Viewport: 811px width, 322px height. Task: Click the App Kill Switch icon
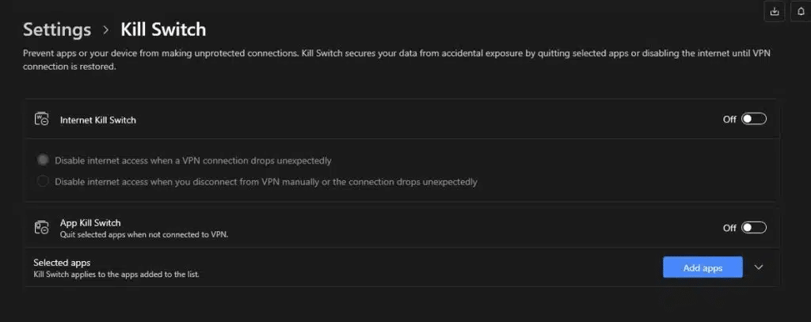click(x=41, y=227)
